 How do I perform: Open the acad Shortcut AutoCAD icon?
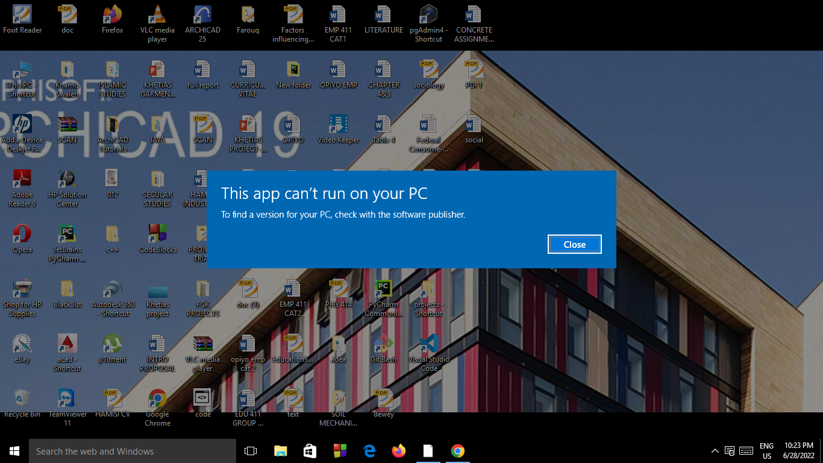(67, 353)
